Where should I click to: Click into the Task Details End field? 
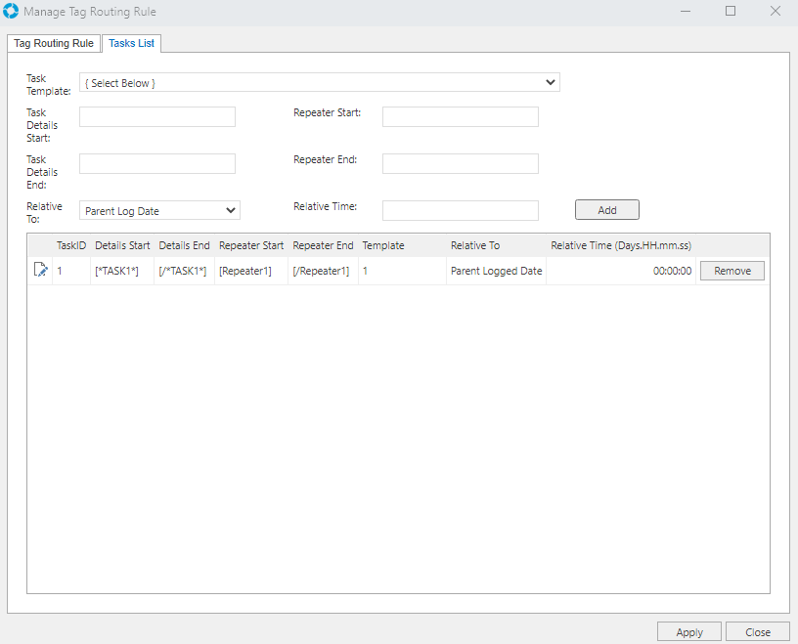tap(157, 164)
